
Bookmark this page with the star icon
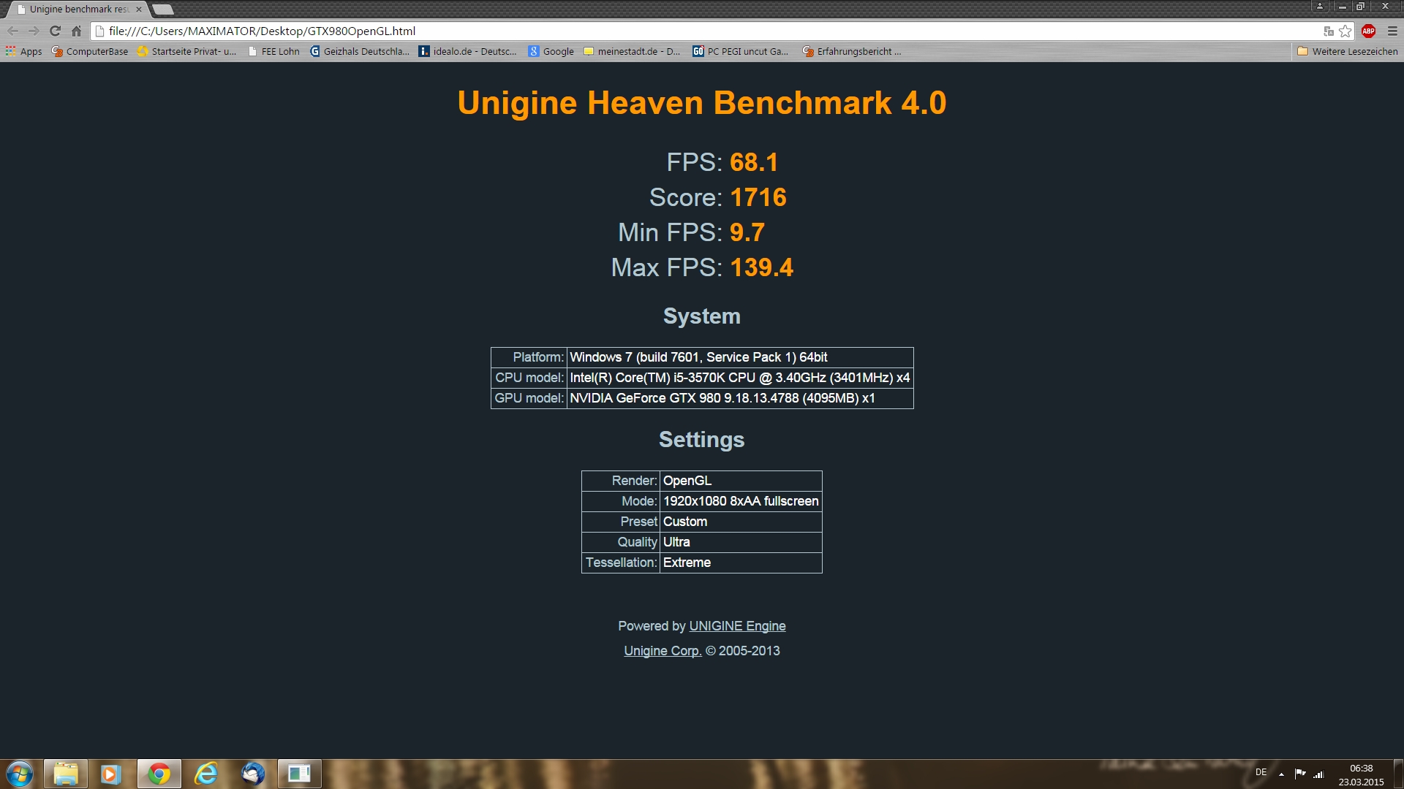pos(1345,31)
